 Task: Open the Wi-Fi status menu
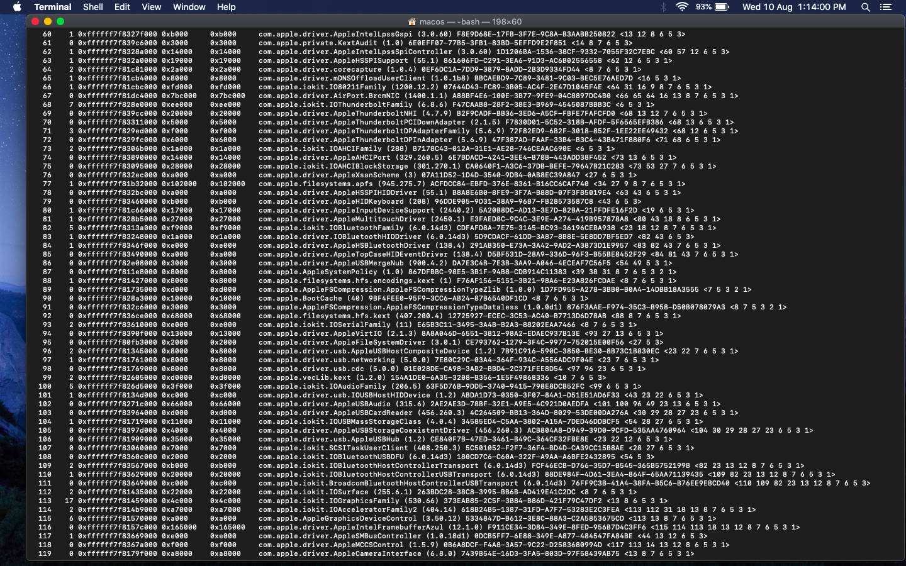tap(682, 7)
